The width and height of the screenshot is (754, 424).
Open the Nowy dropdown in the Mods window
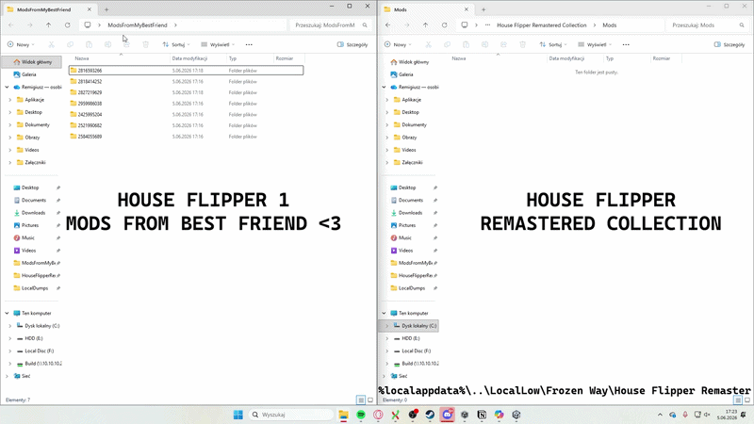(x=398, y=44)
